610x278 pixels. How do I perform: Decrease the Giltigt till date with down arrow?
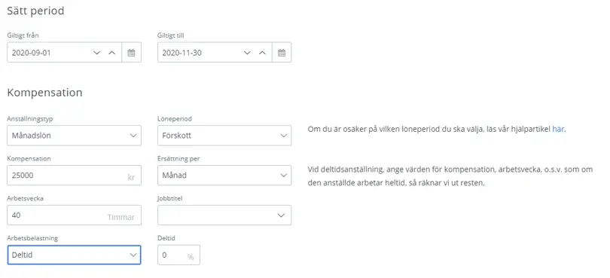point(247,53)
